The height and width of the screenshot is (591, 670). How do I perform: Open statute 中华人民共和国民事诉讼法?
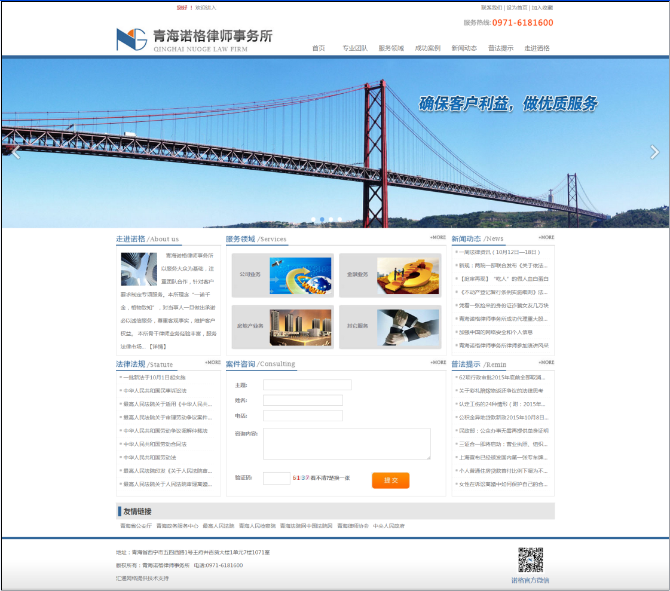pos(155,391)
